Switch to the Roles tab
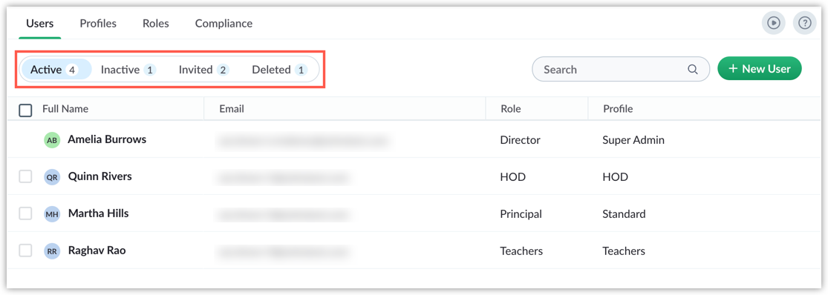Screen dimensions: 828x295 tap(156, 23)
